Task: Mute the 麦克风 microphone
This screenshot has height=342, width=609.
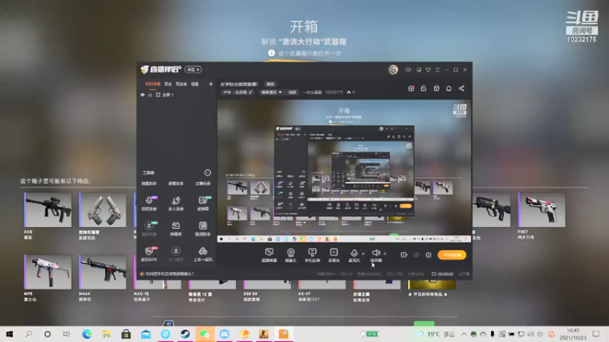Action: click(354, 255)
